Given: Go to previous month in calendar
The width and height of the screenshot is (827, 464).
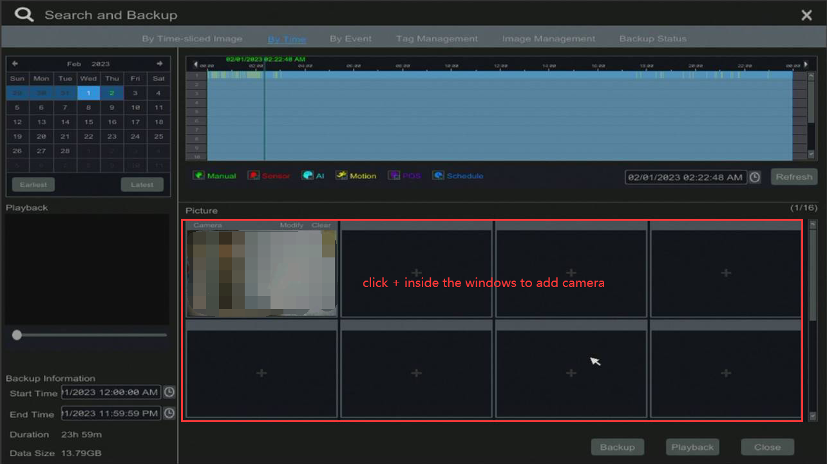Looking at the screenshot, I should 15,63.
